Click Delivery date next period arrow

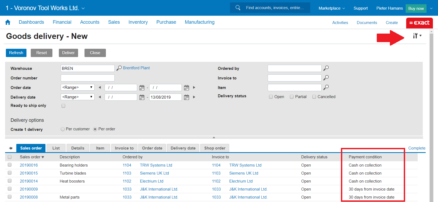click(194, 97)
